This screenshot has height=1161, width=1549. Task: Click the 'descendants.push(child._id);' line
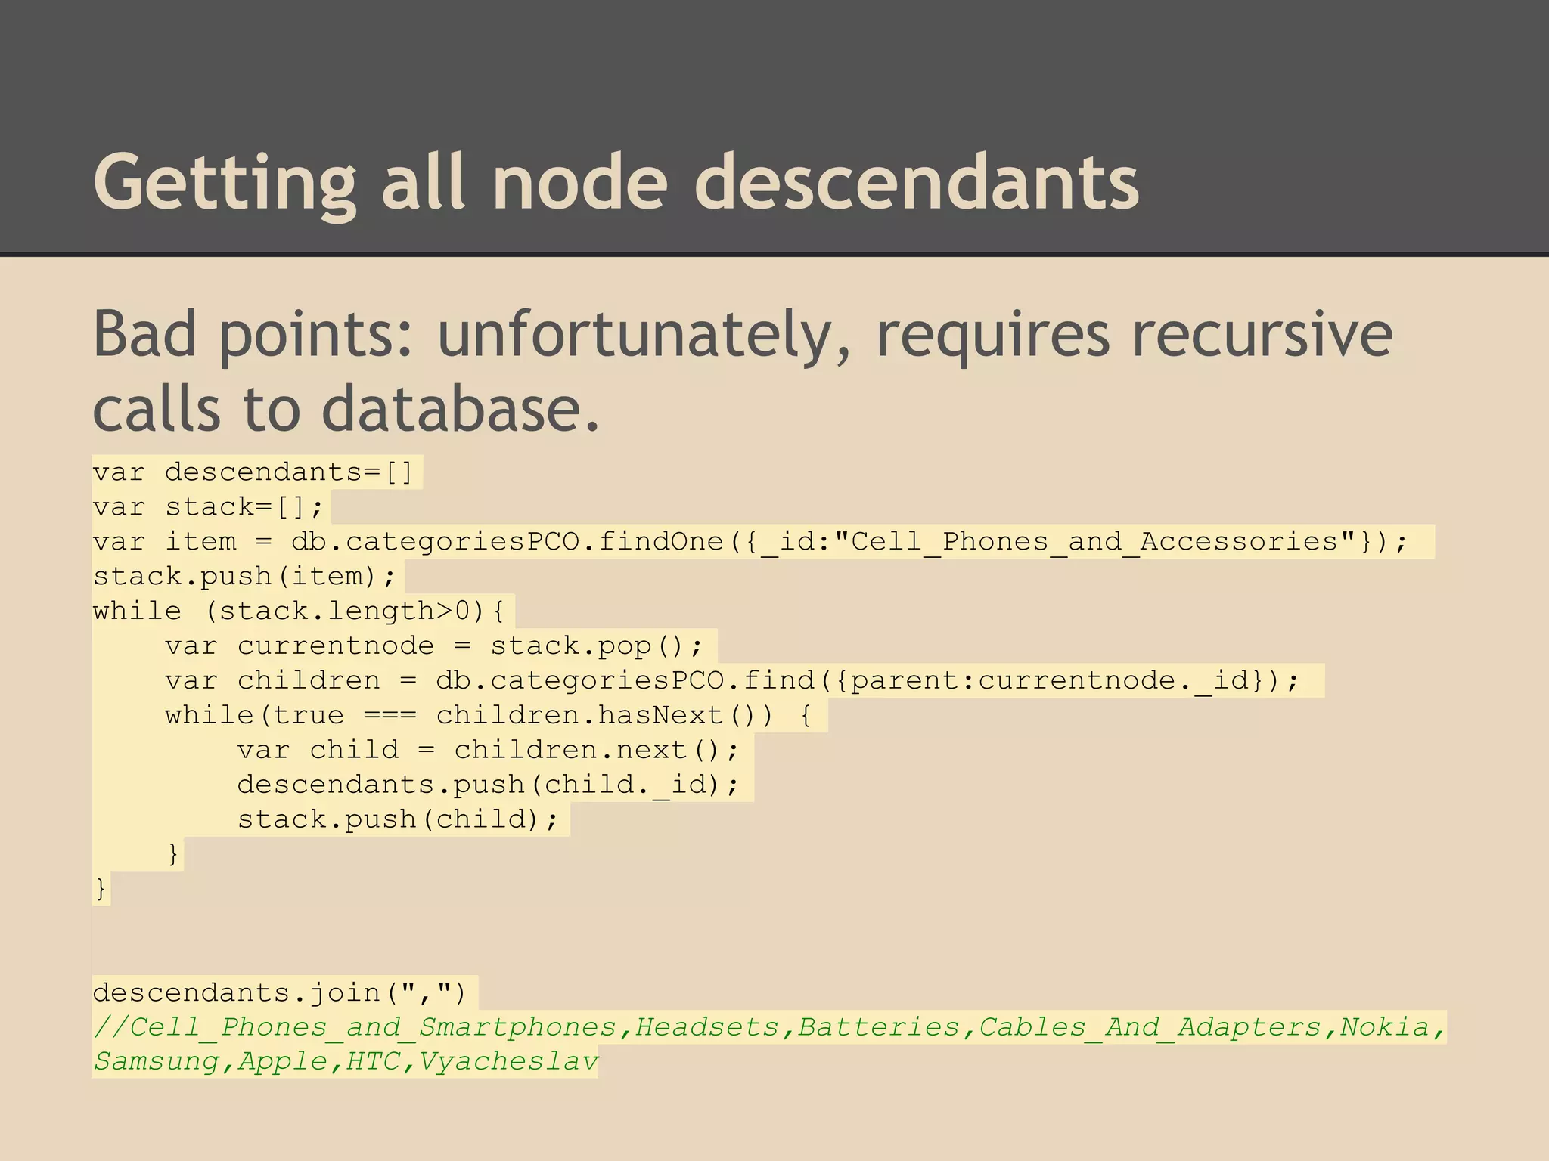489,785
